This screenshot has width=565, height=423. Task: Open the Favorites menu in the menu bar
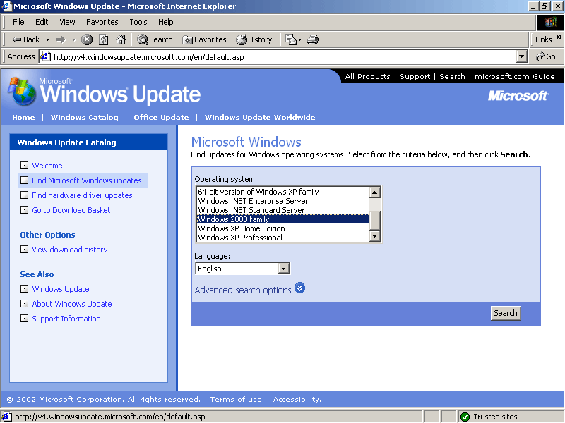pyautogui.click(x=102, y=22)
